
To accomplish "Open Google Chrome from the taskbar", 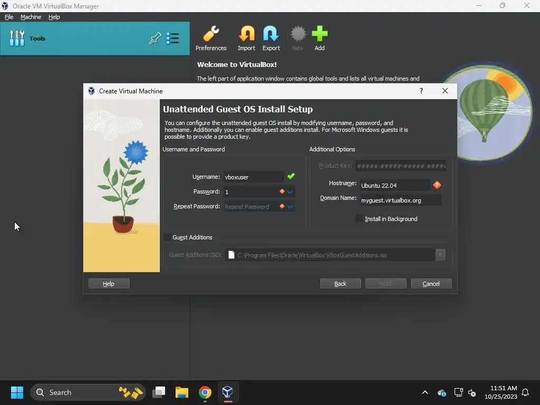I will point(205,392).
